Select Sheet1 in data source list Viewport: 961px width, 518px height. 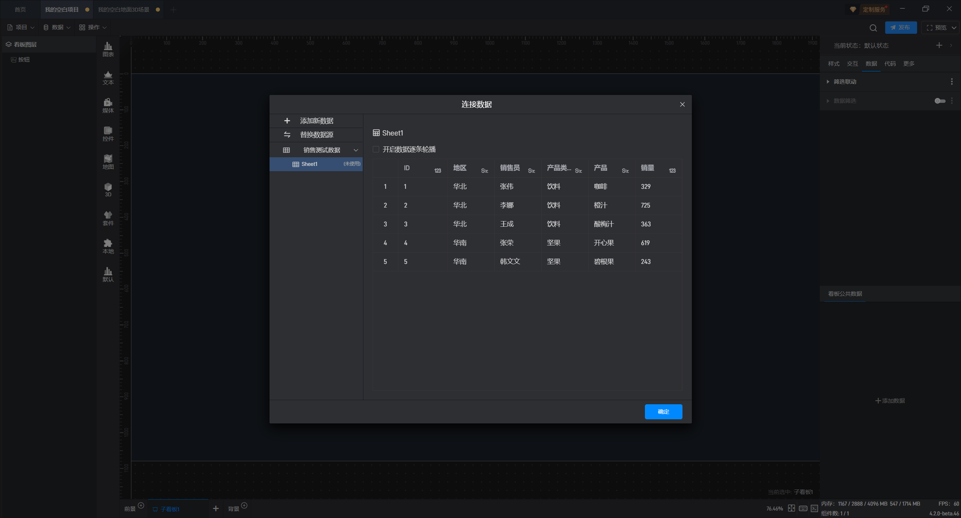(x=309, y=164)
